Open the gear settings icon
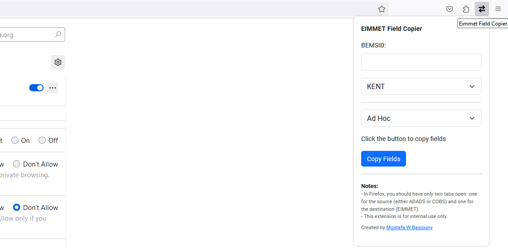This screenshot has height=248, width=508. pos(58,62)
